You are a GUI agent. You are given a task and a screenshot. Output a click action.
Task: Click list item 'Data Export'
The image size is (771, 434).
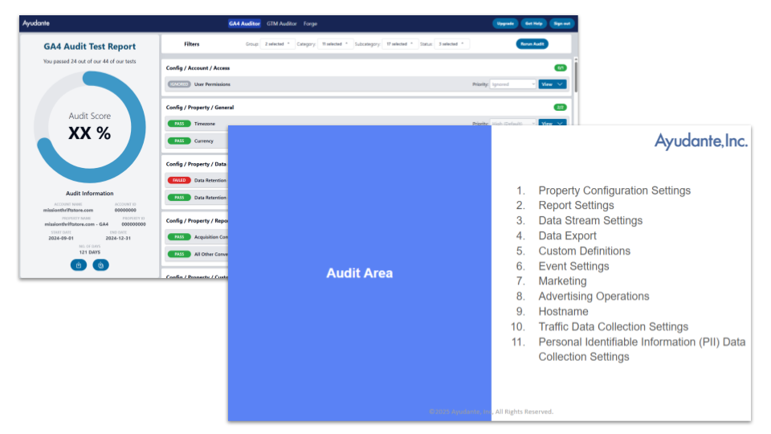[x=567, y=235]
